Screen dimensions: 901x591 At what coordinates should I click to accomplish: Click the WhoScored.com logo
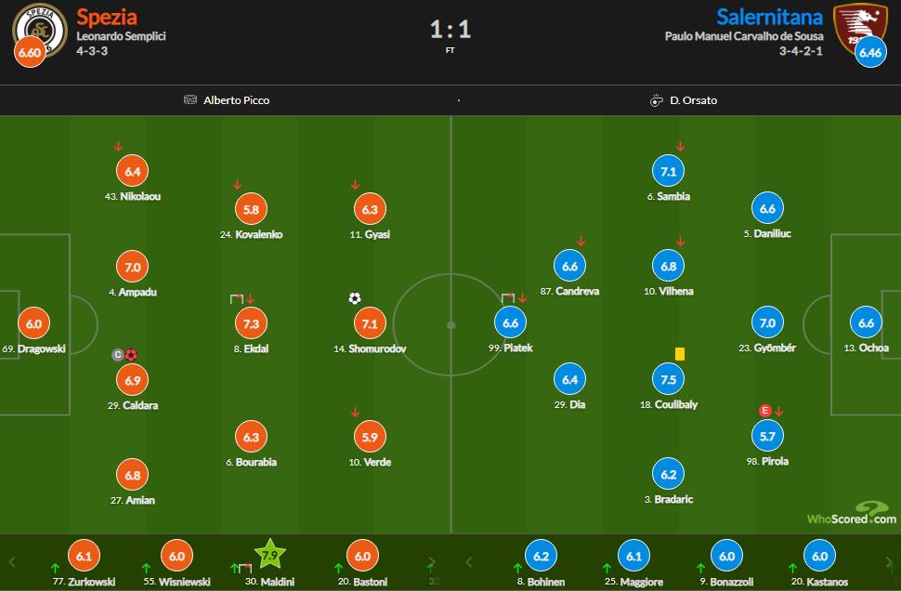click(x=851, y=515)
